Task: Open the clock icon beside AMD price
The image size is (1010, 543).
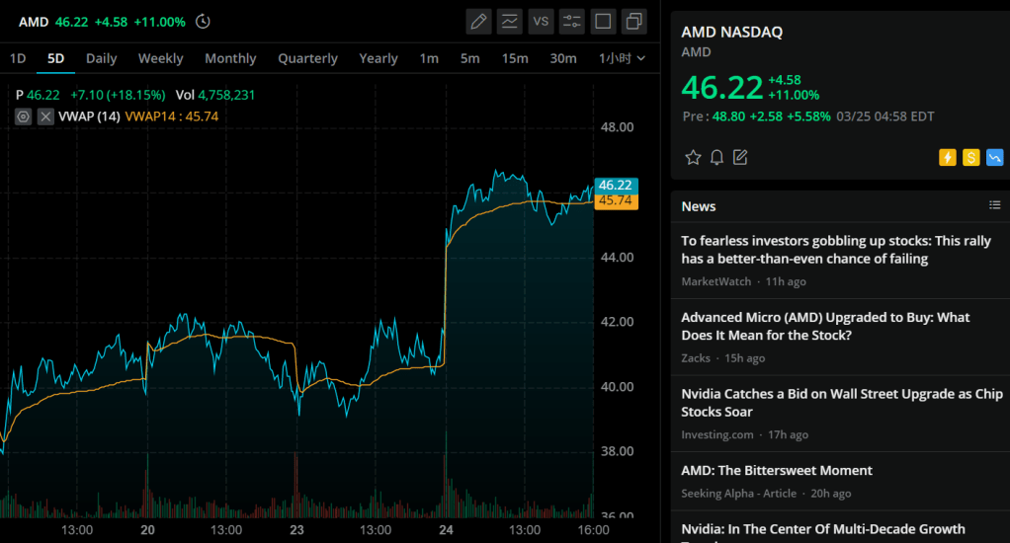Action: [x=203, y=22]
